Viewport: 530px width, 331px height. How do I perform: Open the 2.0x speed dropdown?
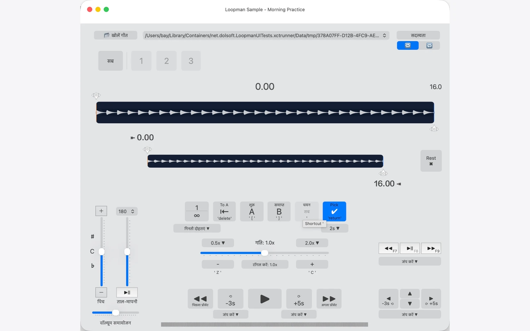(312, 243)
